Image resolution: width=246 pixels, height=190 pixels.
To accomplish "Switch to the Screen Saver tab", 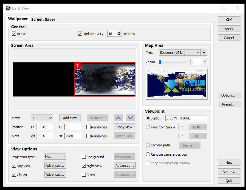I will pos(43,19).
